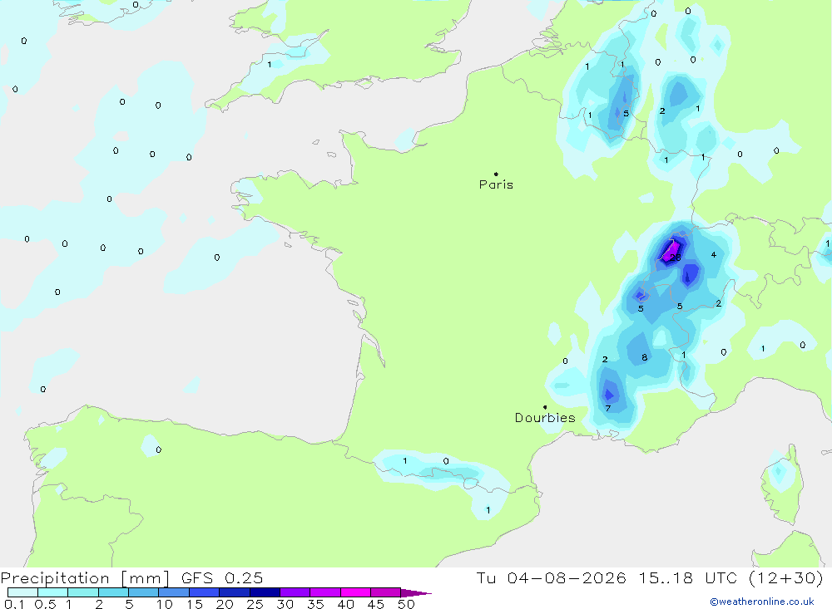This screenshot has width=832, height=609.
Task: Click the 20 legend scale label
Action: point(225,604)
